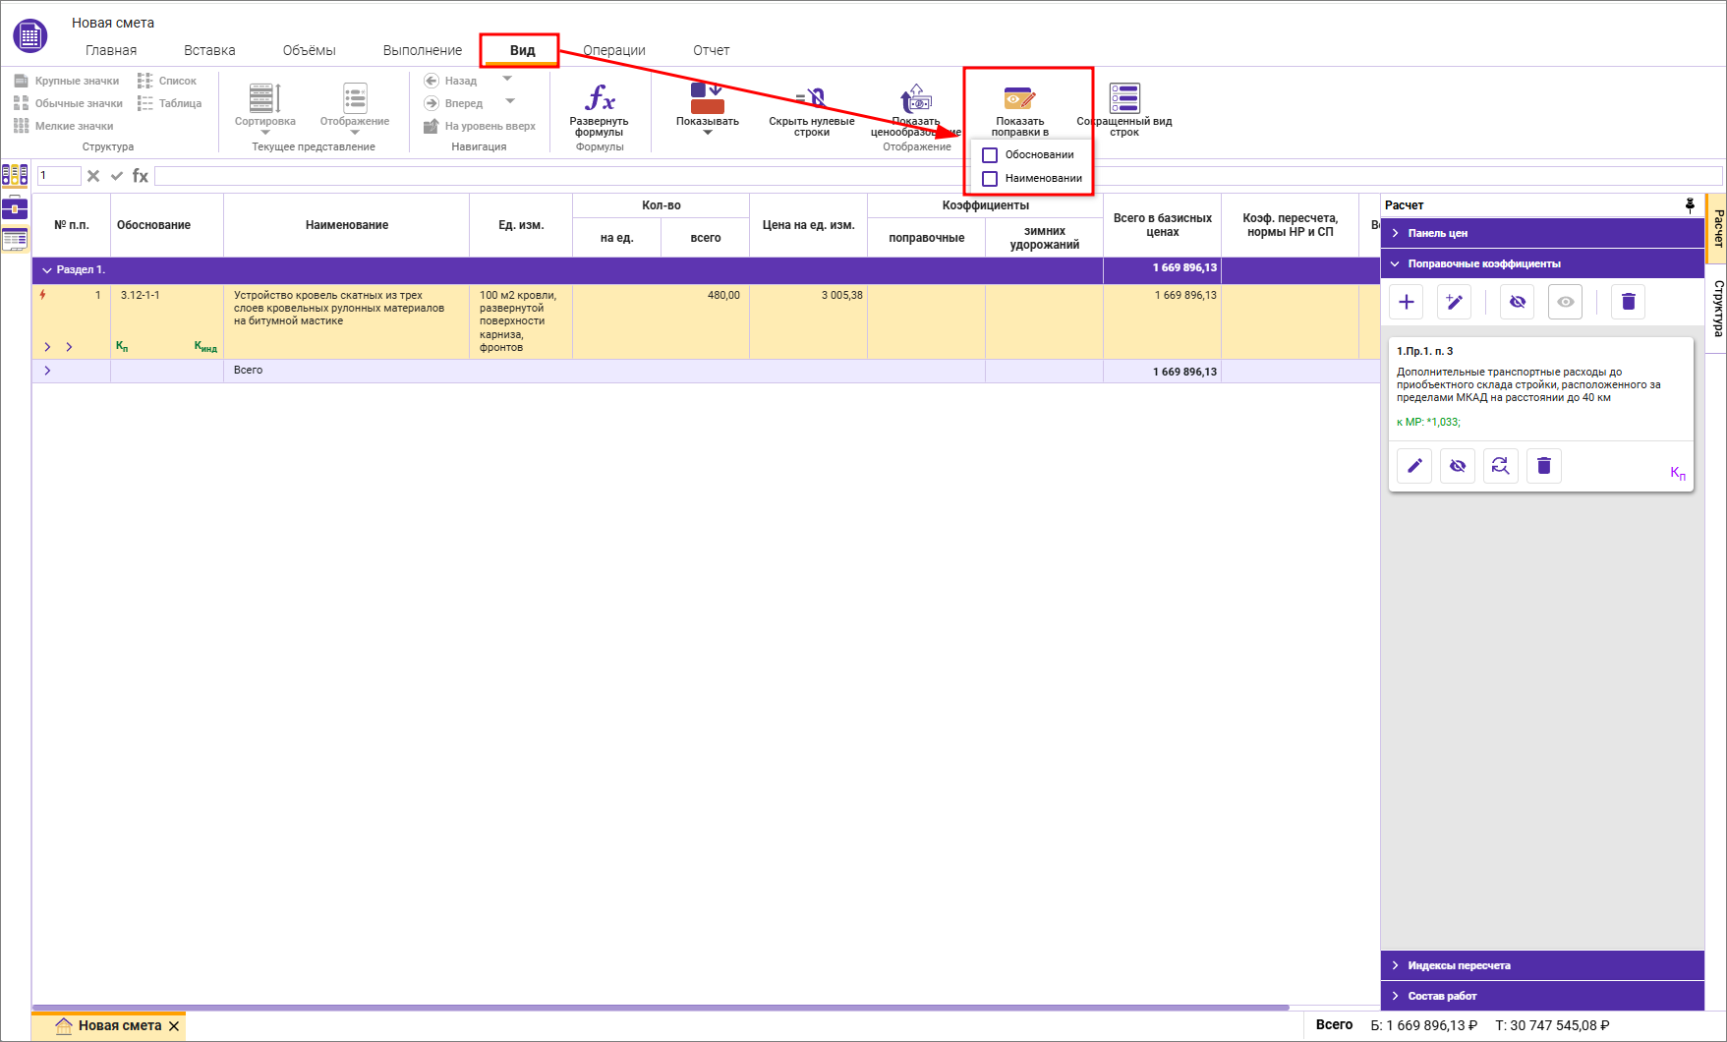Image resolution: width=1727 pixels, height=1042 pixels.
Task: Pin the Расчет panel
Action: click(x=1690, y=204)
